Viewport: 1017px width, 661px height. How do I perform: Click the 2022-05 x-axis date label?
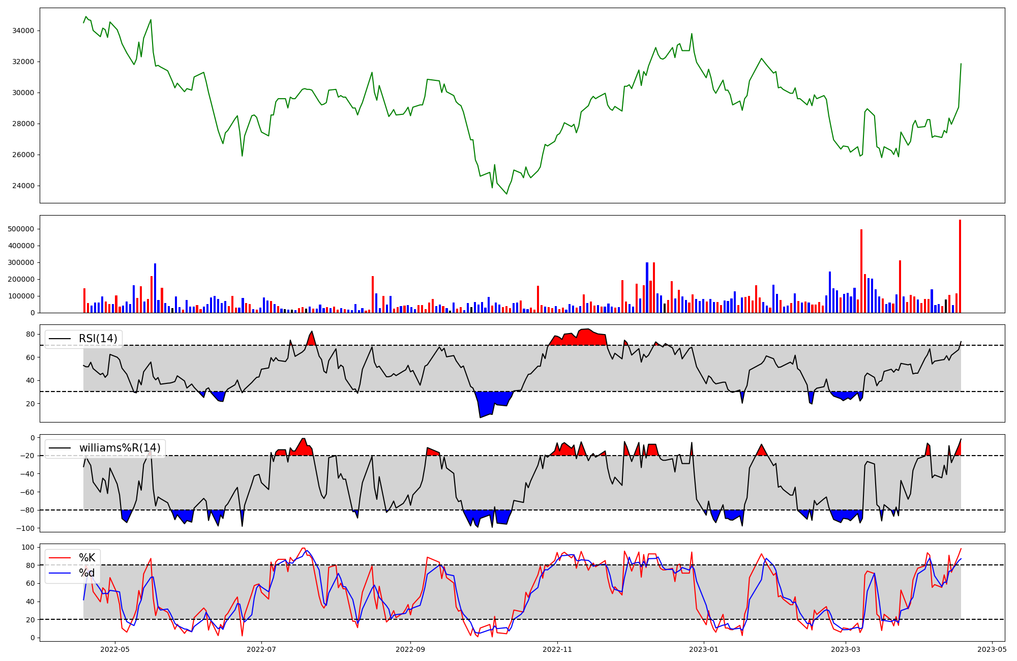pos(115,649)
